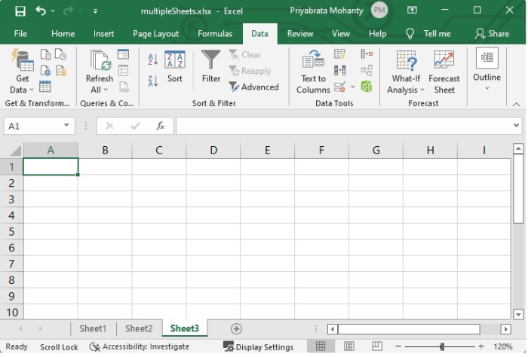Viewport: 528px width, 357px height.
Task: Click the From Web icon
Action: [x=45, y=71]
